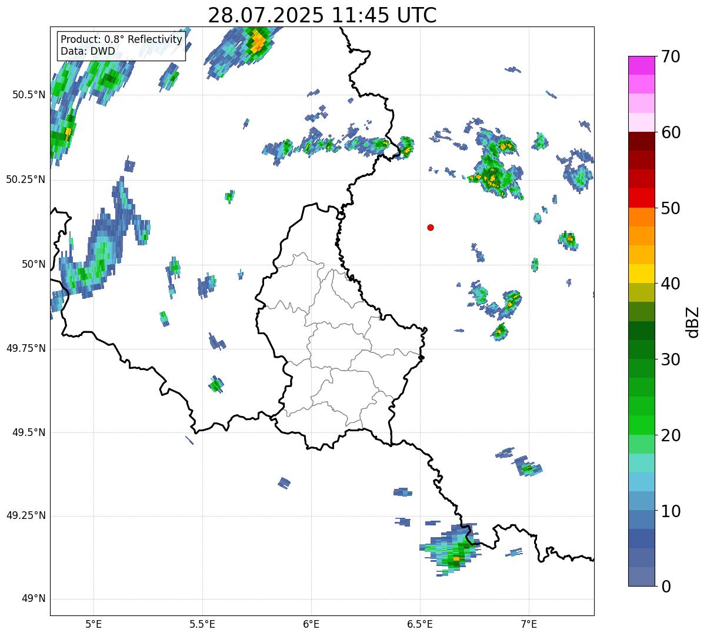Click the longitude label "7°E"

[x=529, y=624]
